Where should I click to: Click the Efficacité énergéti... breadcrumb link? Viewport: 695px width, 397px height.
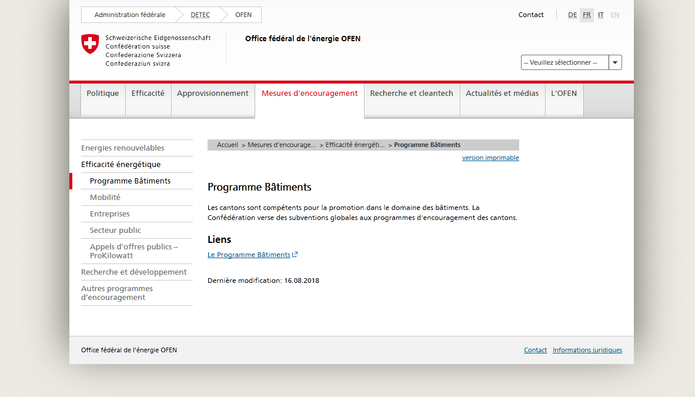coord(355,145)
